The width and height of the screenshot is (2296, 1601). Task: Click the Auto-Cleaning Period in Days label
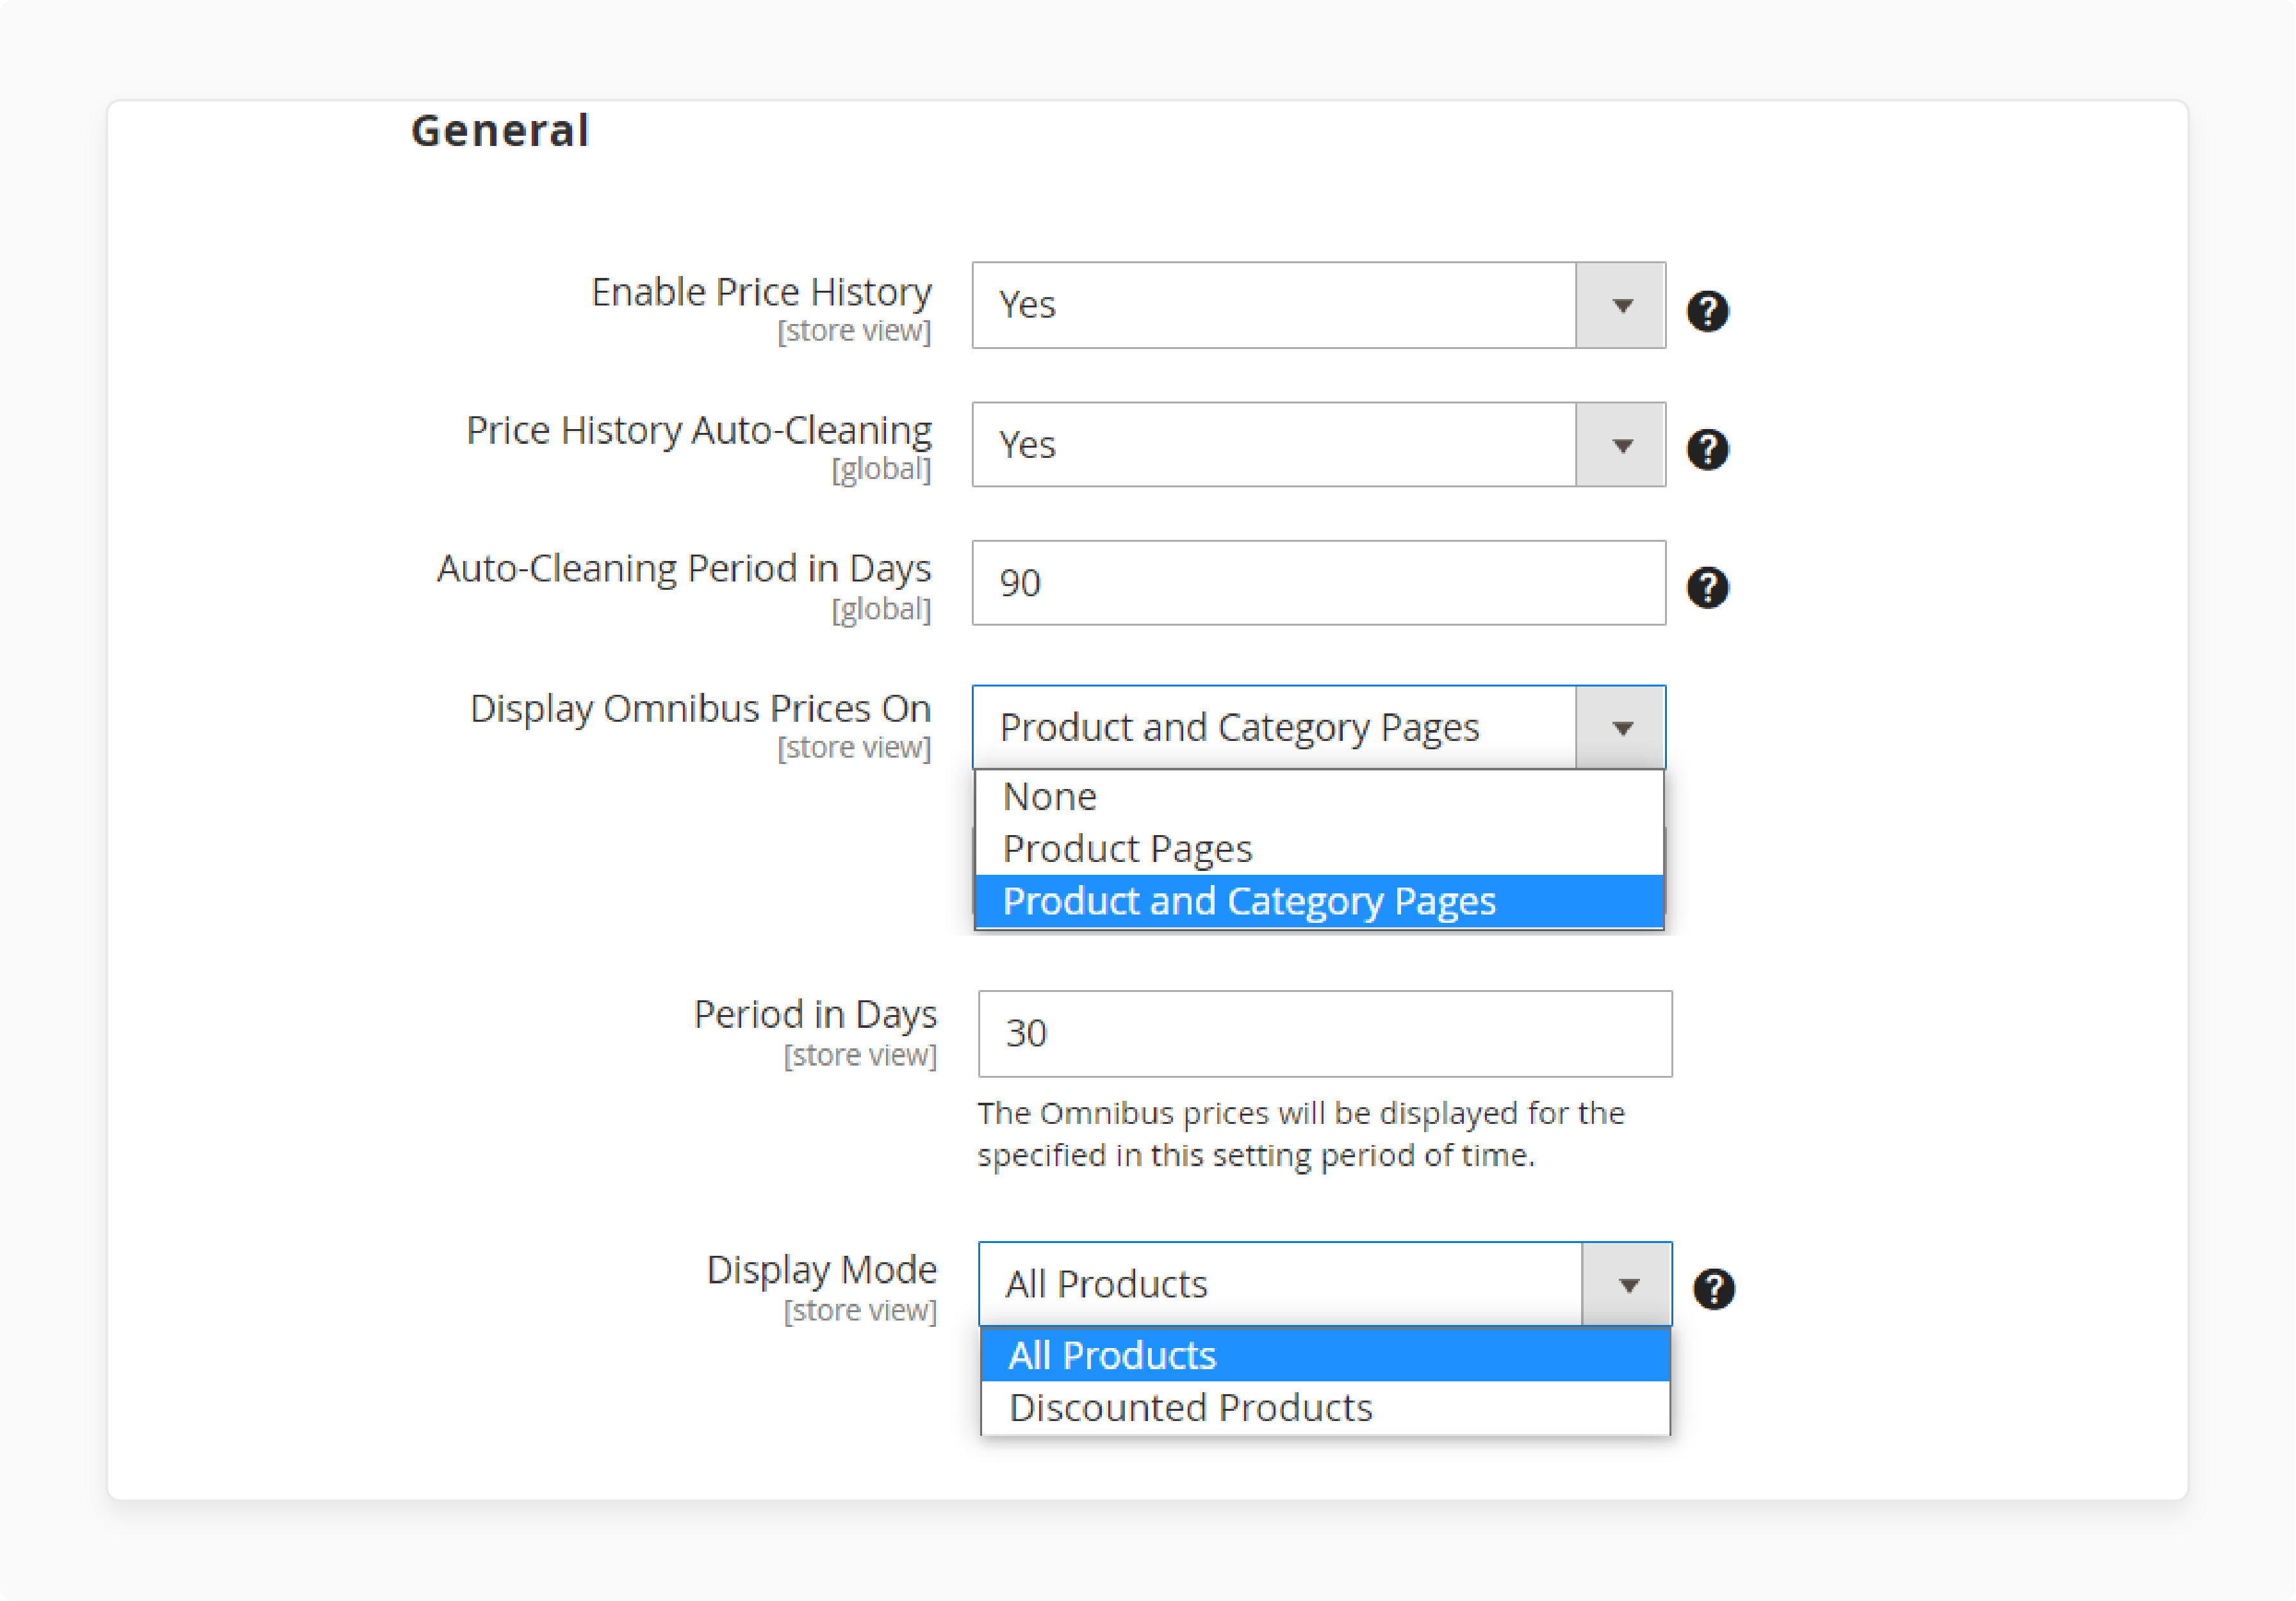point(683,569)
